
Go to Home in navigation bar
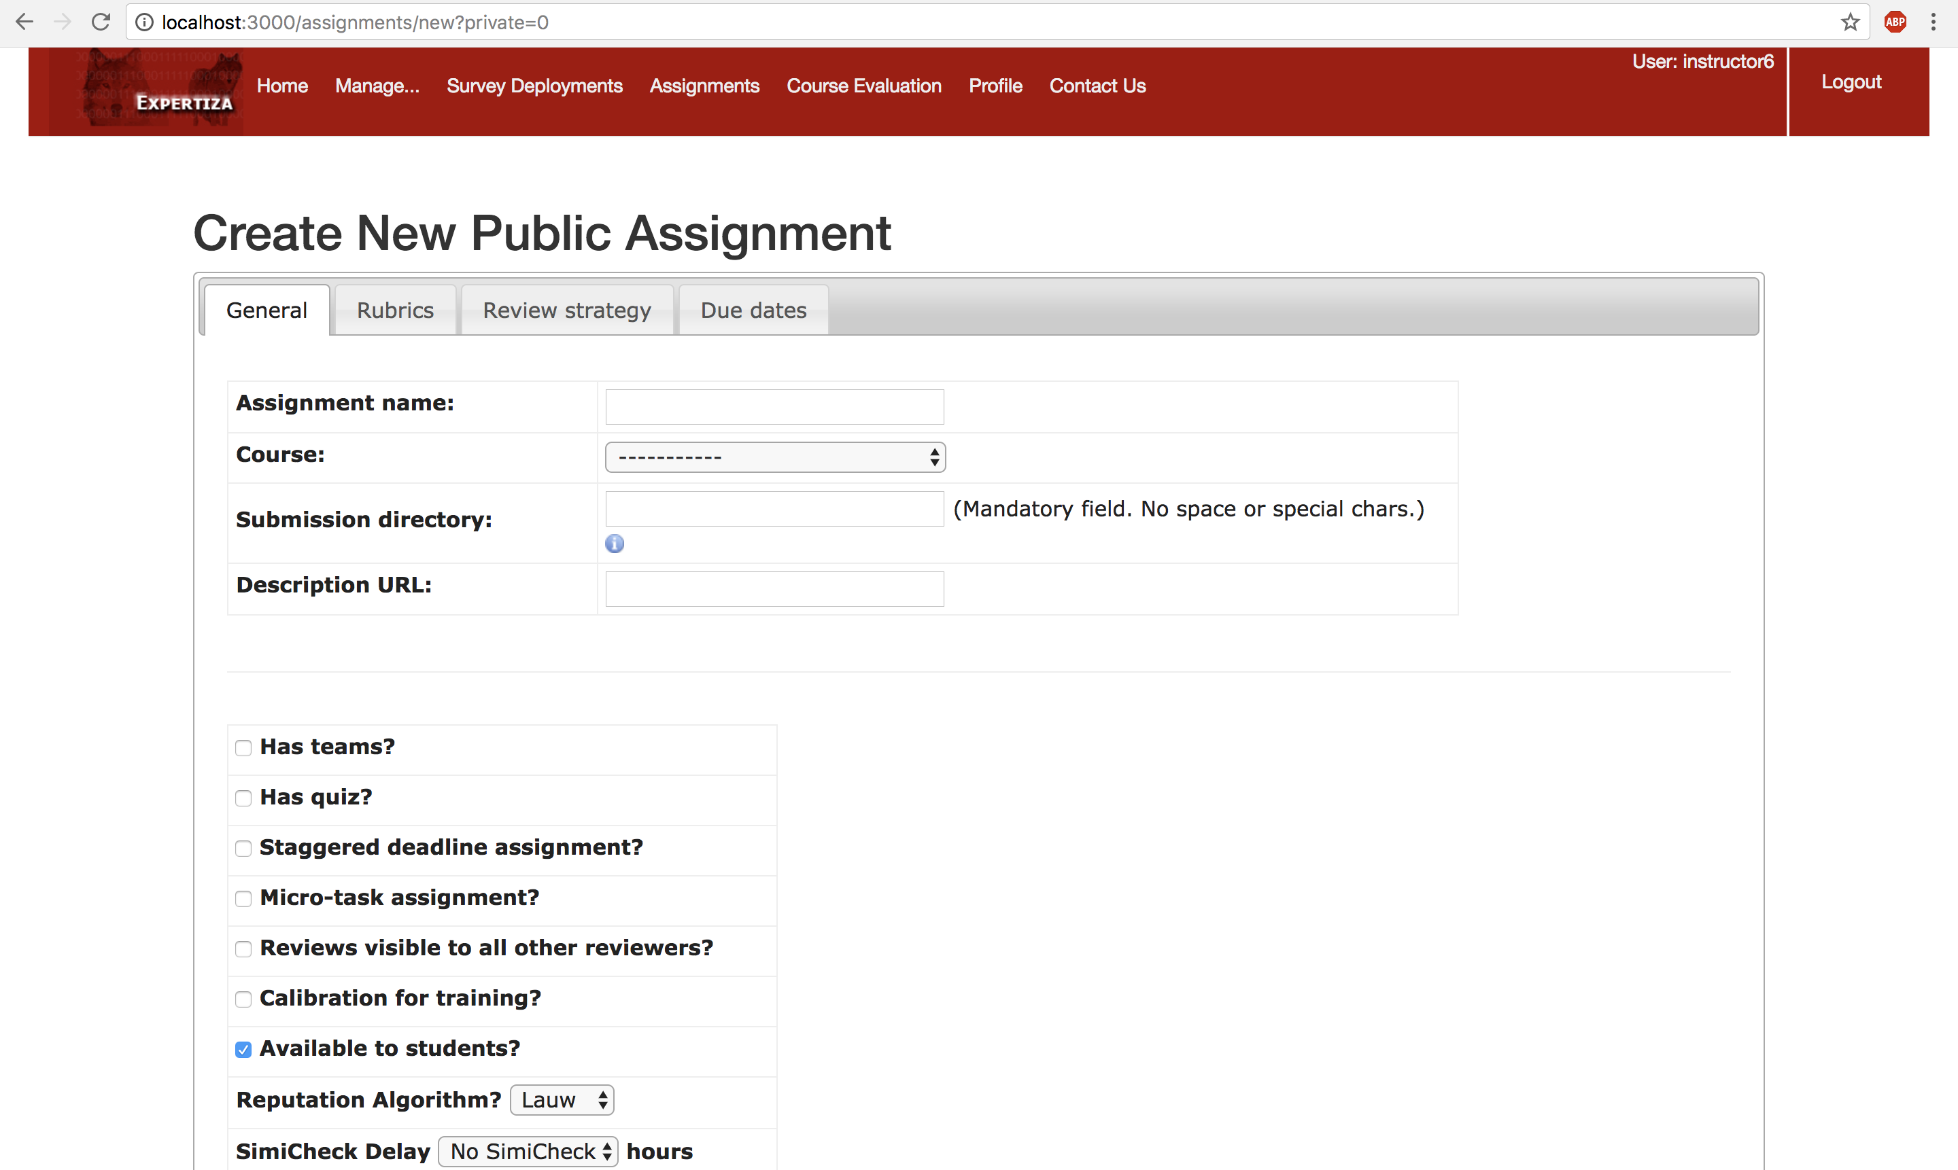point(281,86)
